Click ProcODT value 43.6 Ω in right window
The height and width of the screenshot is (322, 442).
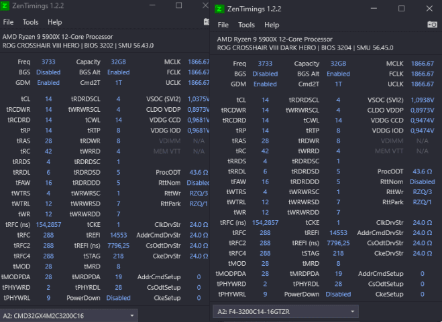423,171
